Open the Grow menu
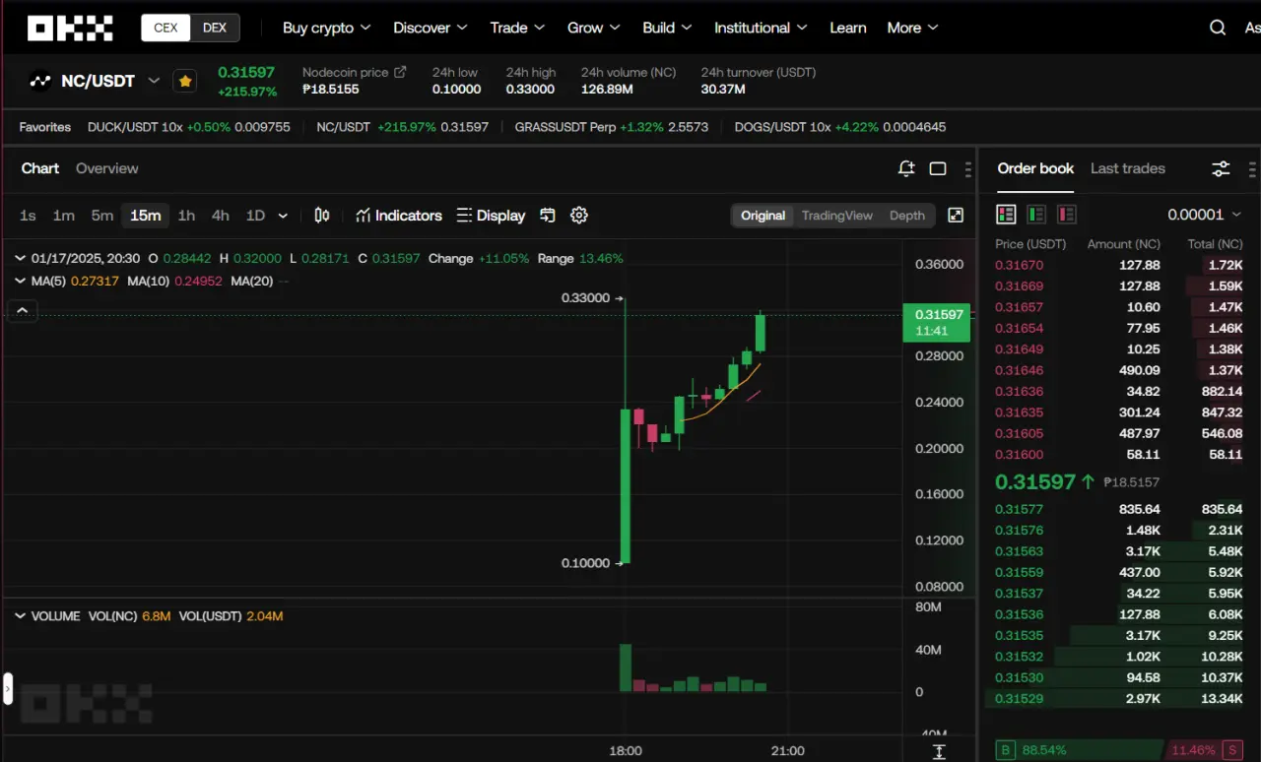Image resolution: width=1261 pixels, height=762 pixels. pos(594,28)
